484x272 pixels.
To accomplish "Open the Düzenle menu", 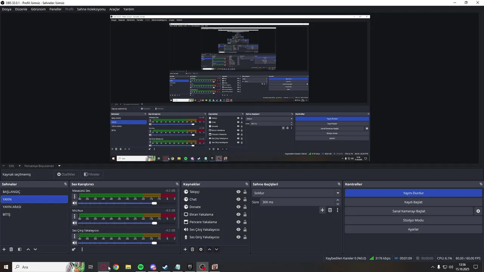I will click(21, 9).
